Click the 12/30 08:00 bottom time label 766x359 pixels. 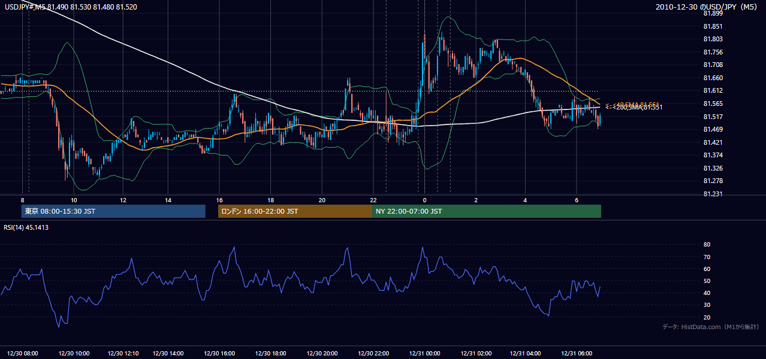(x=23, y=353)
